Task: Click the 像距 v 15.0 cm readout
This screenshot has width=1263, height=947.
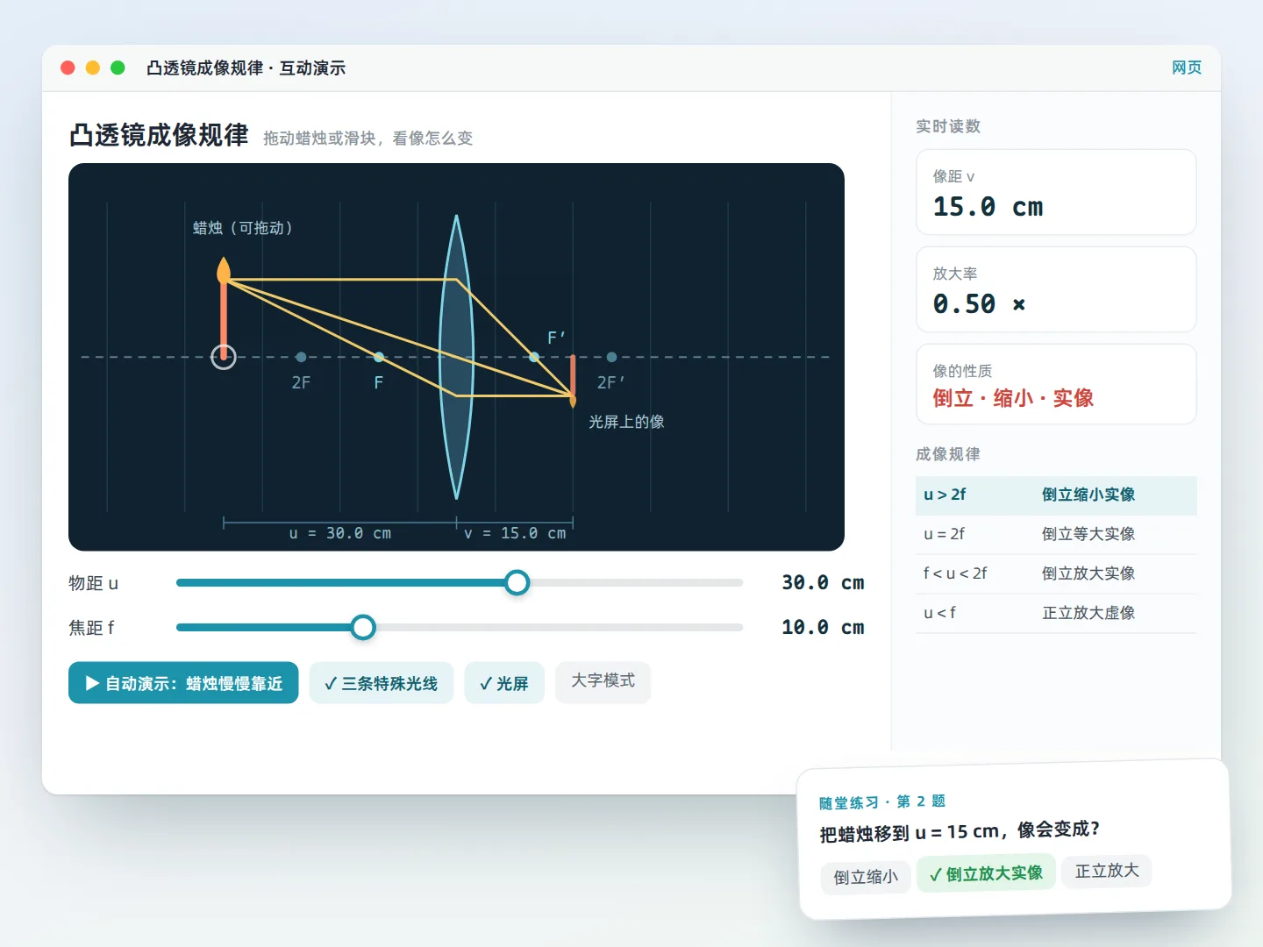Action: pyautogui.click(x=1056, y=192)
